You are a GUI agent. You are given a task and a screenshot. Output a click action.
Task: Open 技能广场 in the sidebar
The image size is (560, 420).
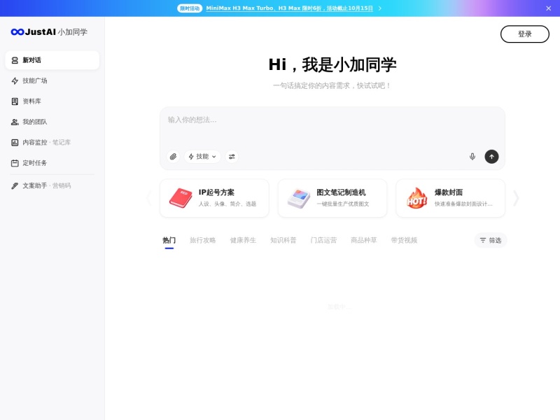pos(52,80)
